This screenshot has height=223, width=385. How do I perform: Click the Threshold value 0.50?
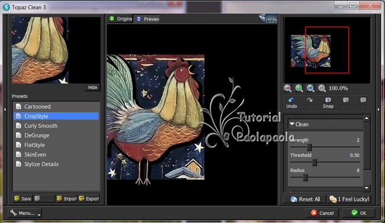point(355,155)
